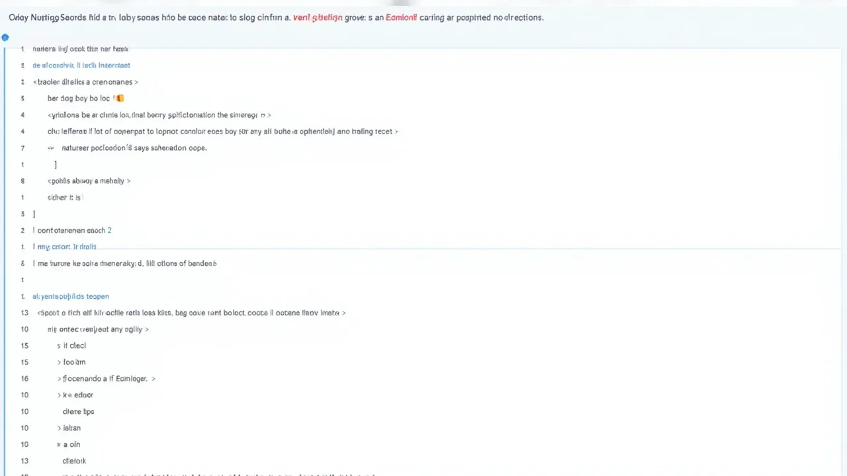Select the line "natureer pocloodon'6 says sohenadon oope."

[134, 148]
